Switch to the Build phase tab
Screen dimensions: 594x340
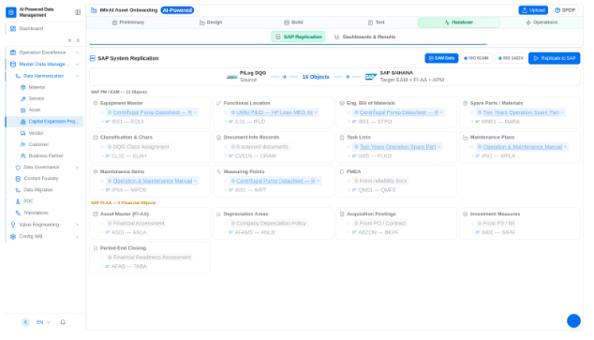click(293, 22)
